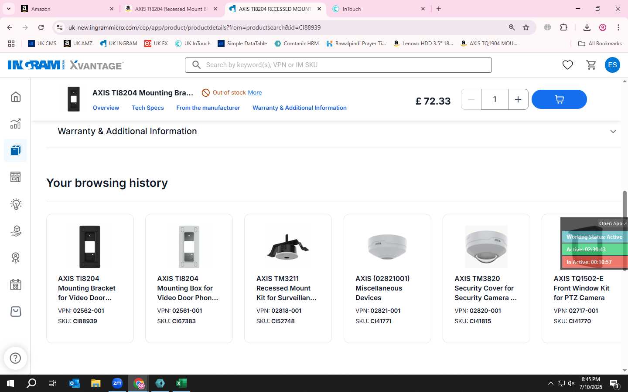This screenshot has height=392, width=628.
Task: Open UK INGRAM bookmark
Action: [118, 44]
